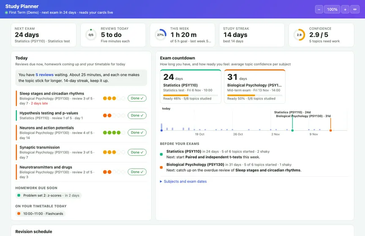
Task: Click the '2 Nov' timeline date label
Action: click(275, 134)
